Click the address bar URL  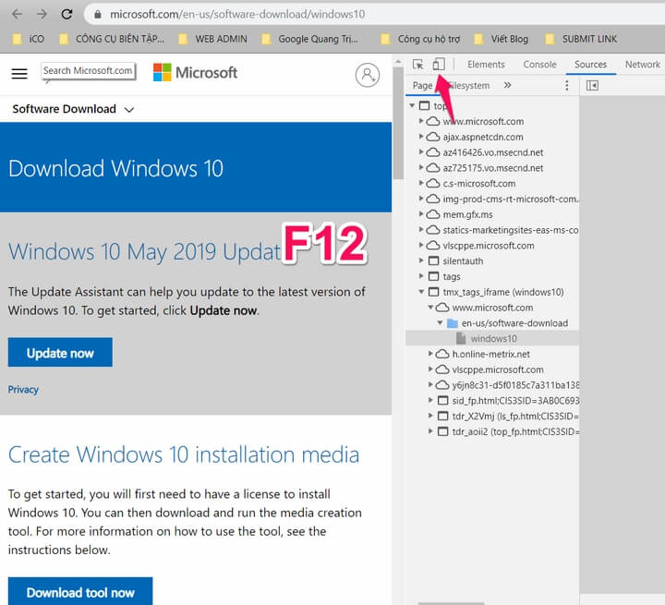tap(237, 15)
